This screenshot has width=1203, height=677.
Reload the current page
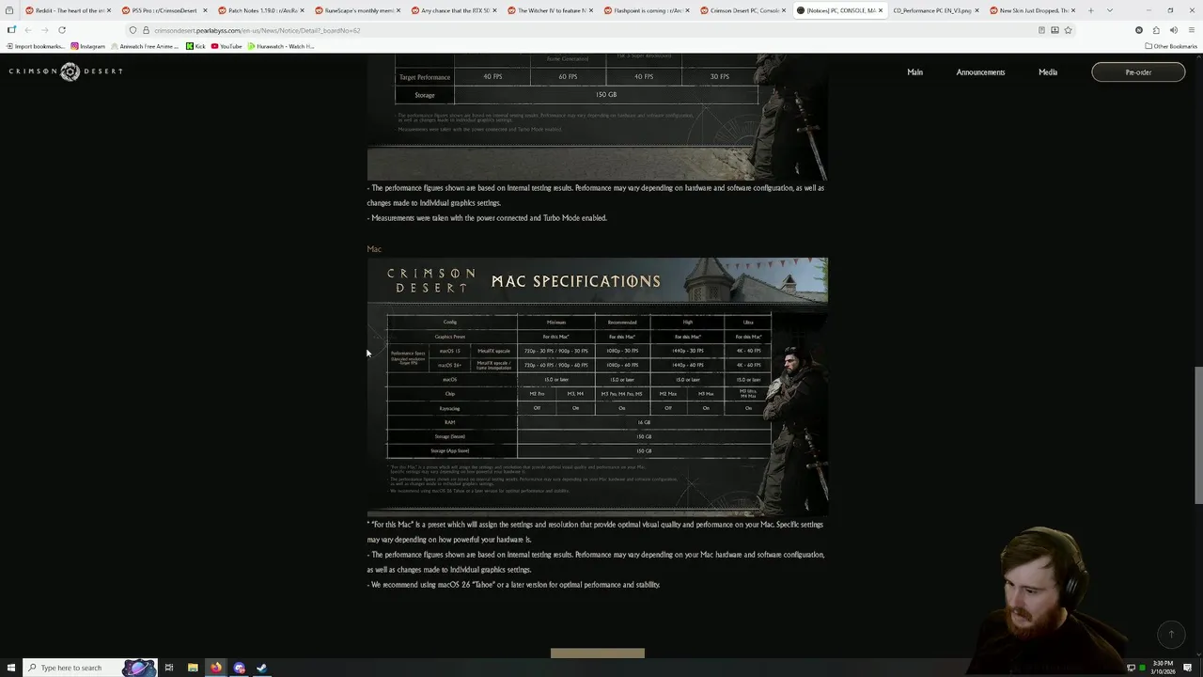[x=62, y=30]
